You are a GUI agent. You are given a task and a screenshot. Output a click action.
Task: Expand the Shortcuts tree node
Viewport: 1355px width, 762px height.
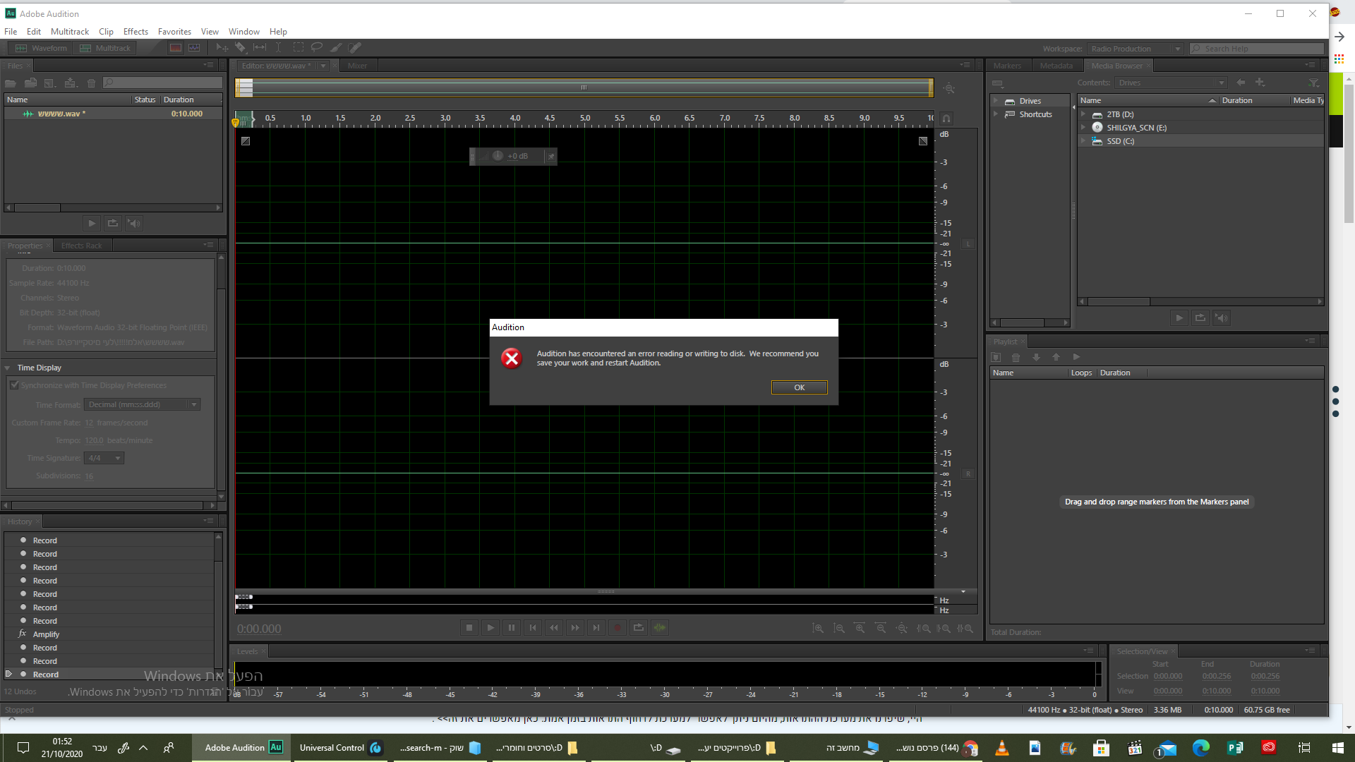(x=996, y=114)
